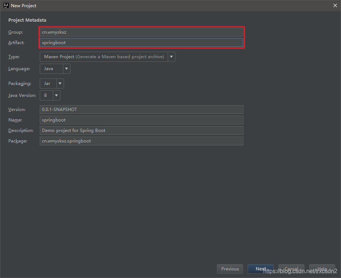Click into the Name field
The image size is (341, 278).
tap(141, 120)
